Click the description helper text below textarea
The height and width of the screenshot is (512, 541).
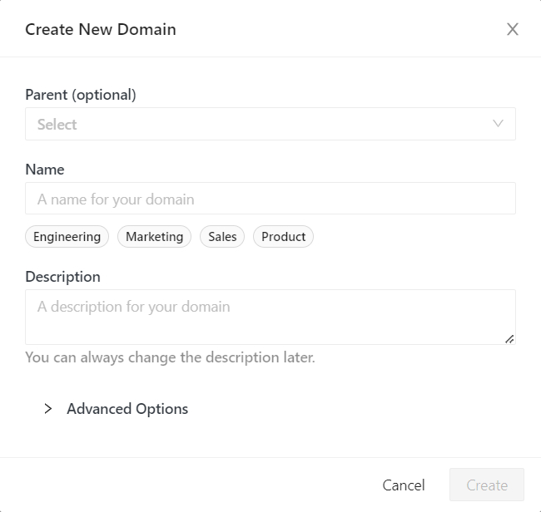point(170,358)
